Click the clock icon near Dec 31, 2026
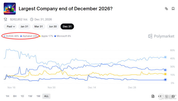Image resolution: width=178 pixels, height=101 pixels. (x=32, y=19)
